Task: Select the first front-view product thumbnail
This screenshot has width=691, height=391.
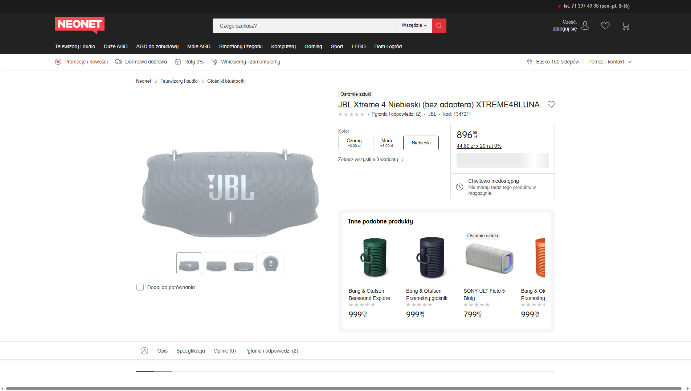Action: point(189,263)
